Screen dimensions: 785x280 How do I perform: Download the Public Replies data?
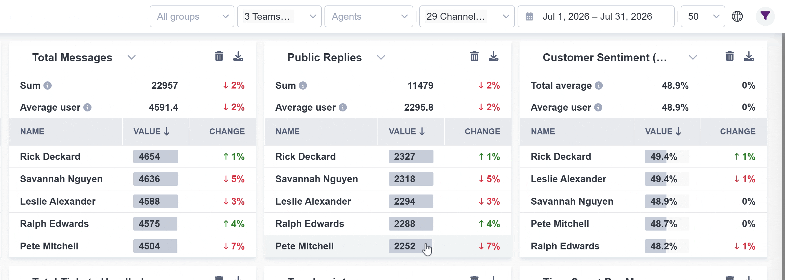pyautogui.click(x=493, y=56)
